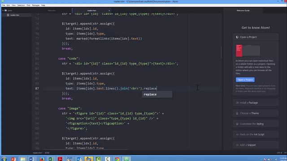Open the View menu

tap(13, 5)
